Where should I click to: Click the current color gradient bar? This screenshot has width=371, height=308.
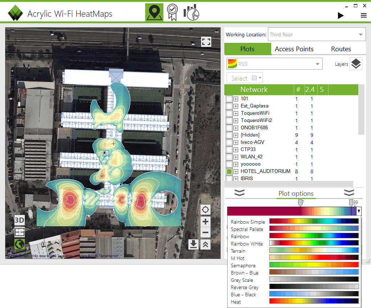coord(292,211)
